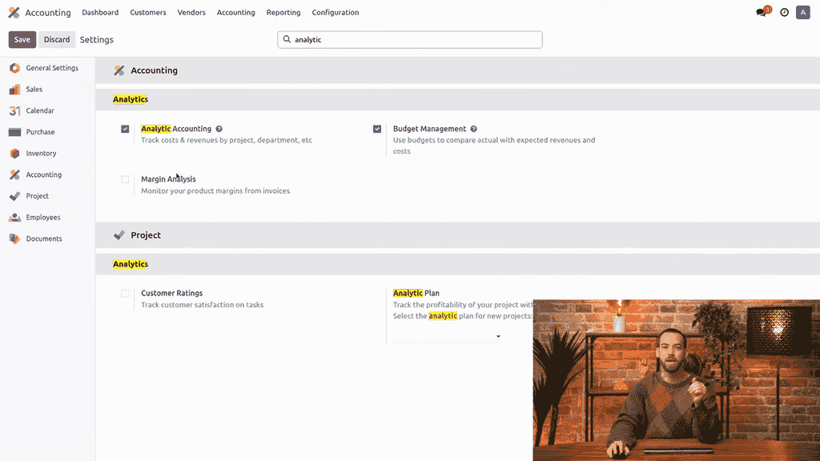
Task: Open the Configuration menu
Action: [335, 13]
